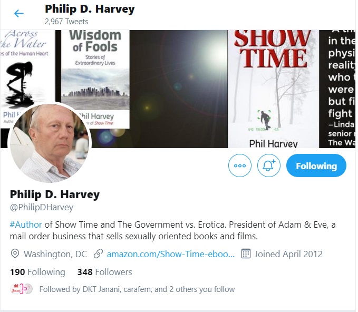Open the amazon.com/Show-Time-eboo... link
Screen dimensions: 358x312
pos(170,254)
